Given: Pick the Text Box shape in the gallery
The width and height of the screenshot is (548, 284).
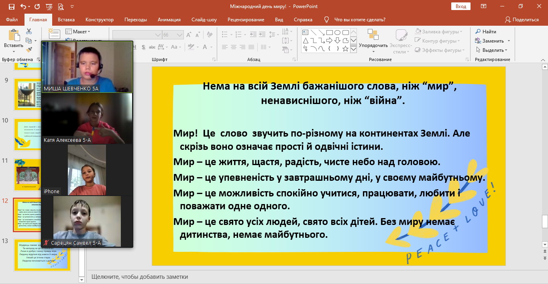Looking at the screenshot, I should pos(305,33).
